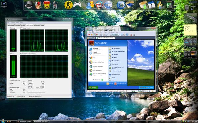198x123 pixels.
Task: Open Windows Media Player in XP start menu
Action: [97, 62]
